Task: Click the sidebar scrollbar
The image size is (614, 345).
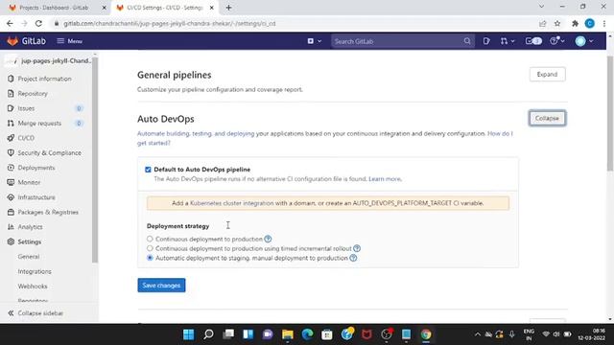Action: click(x=95, y=160)
